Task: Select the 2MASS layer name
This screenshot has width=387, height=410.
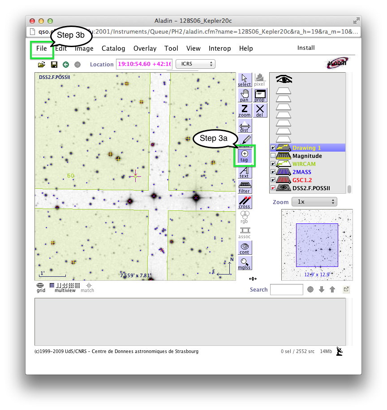Action: [302, 172]
